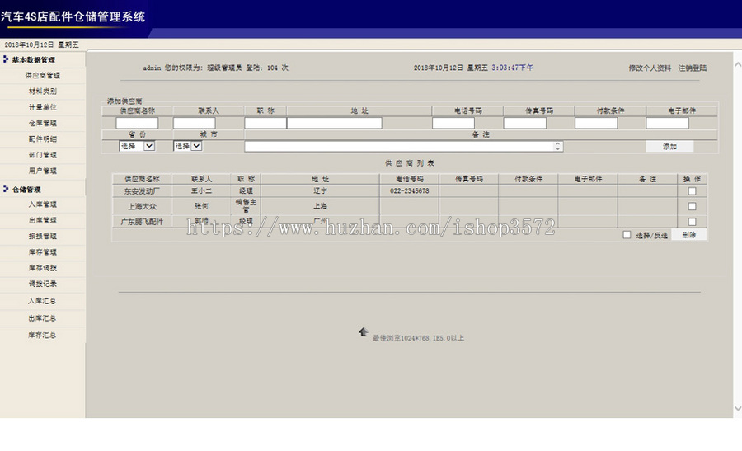Go to 报损管理 in the sidebar
The image size is (742, 451).
coord(43,236)
